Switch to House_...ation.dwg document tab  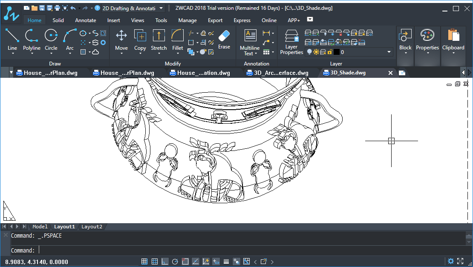click(x=203, y=73)
